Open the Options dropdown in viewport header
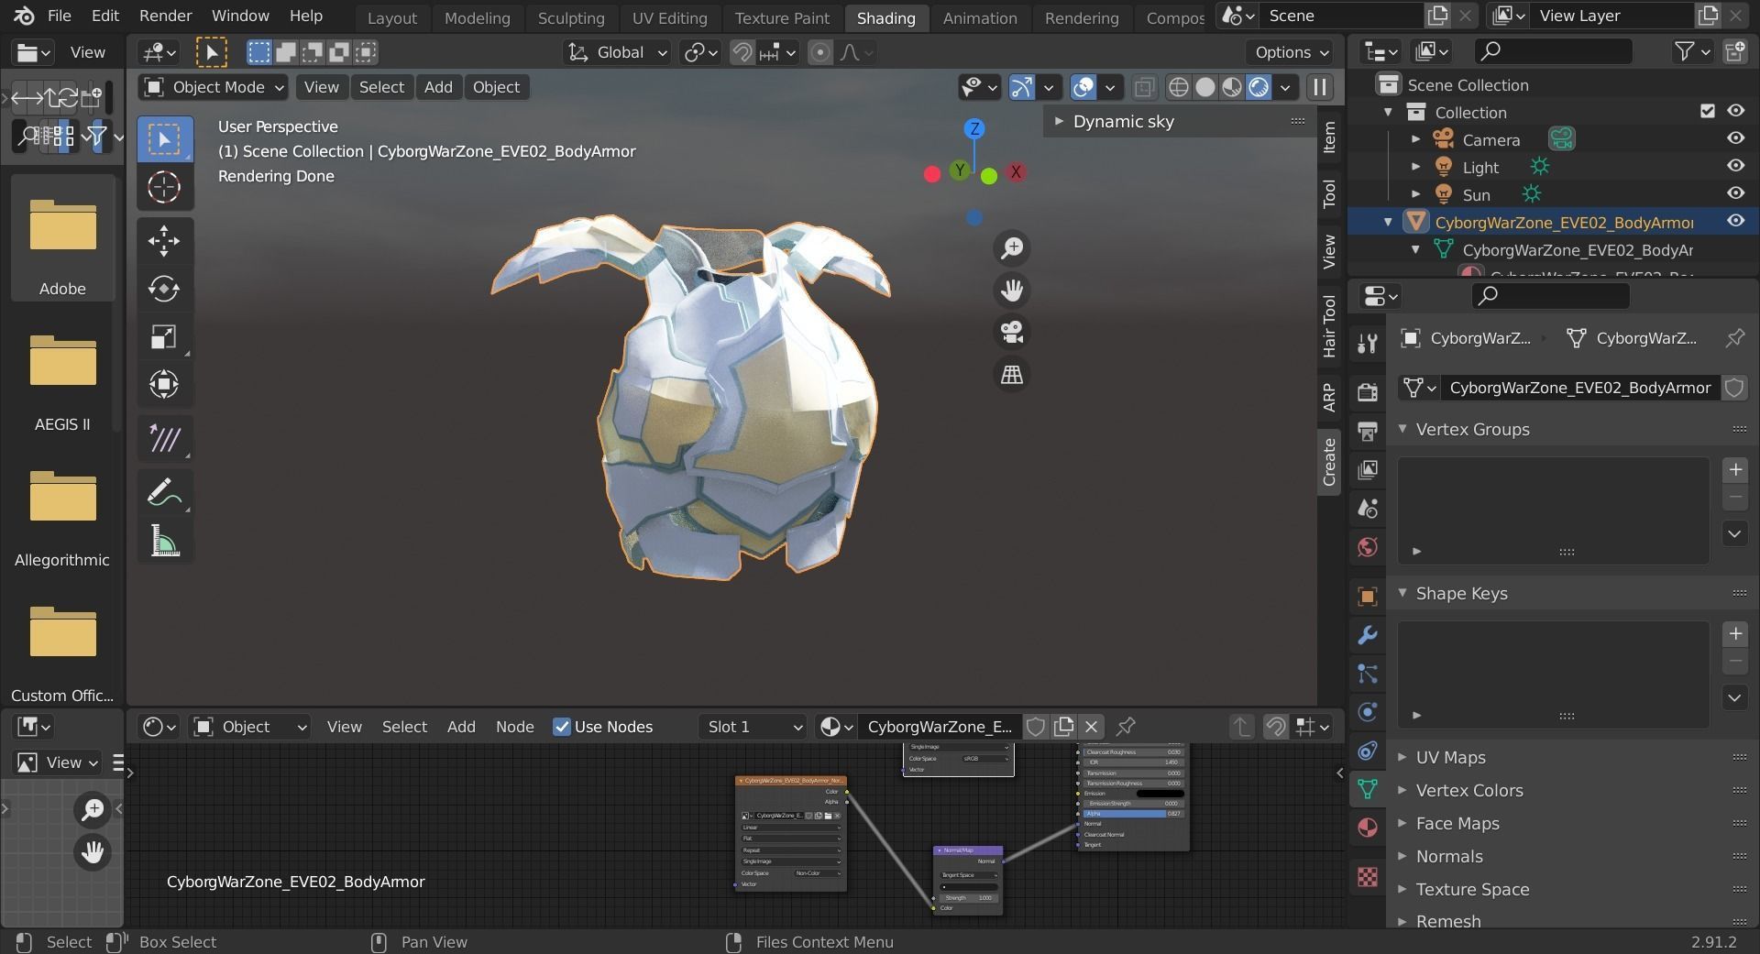Screen dimensions: 1760x954 click(1292, 52)
